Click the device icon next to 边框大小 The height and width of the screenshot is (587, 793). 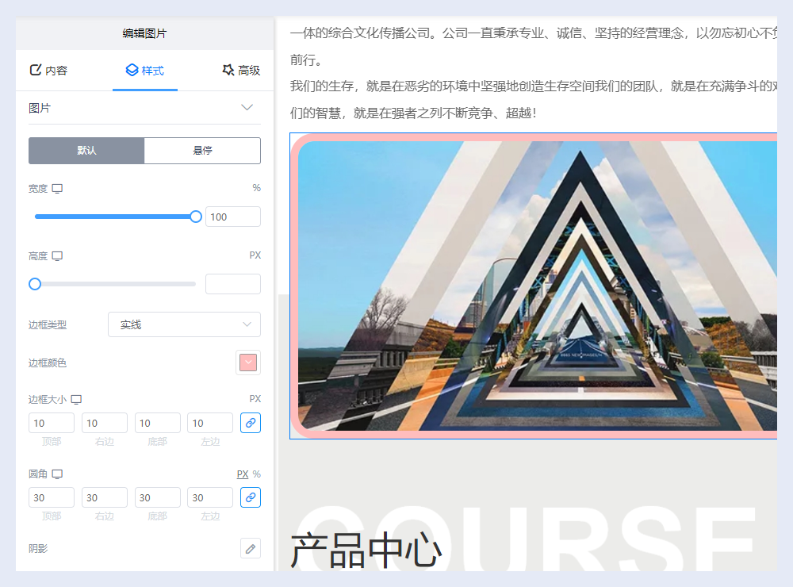click(76, 400)
